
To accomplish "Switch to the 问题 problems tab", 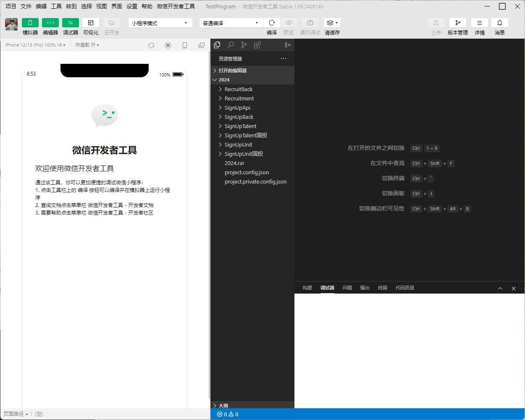I will click(347, 288).
